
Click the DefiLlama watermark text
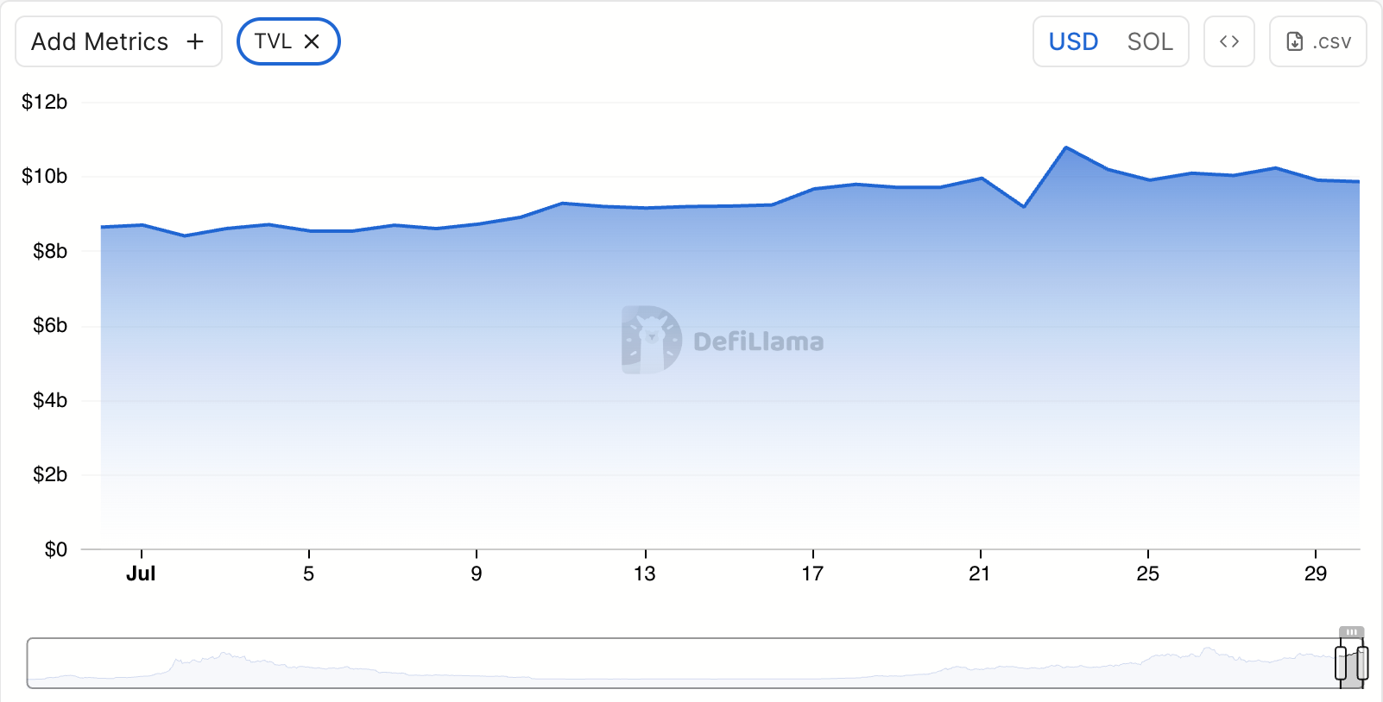(x=758, y=342)
